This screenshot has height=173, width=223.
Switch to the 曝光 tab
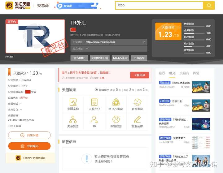pyautogui.click(x=172, y=73)
